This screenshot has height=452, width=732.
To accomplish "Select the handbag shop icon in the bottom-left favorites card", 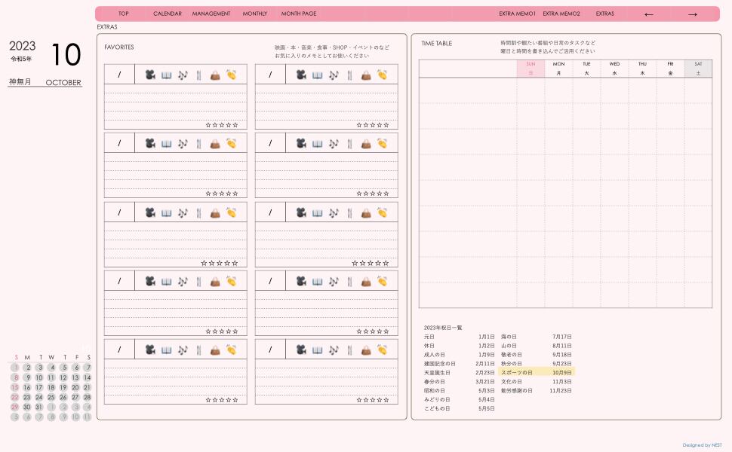I will [x=215, y=350].
